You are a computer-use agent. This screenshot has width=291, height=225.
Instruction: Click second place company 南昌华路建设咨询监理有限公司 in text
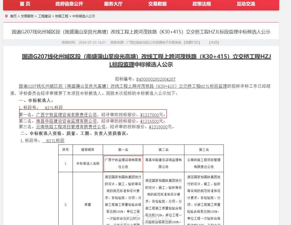tap(66, 121)
